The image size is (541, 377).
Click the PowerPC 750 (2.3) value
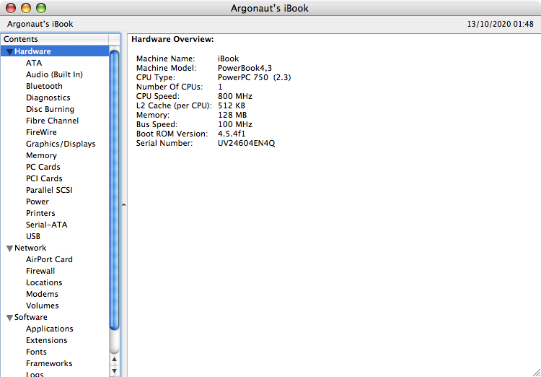pos(255,77)
